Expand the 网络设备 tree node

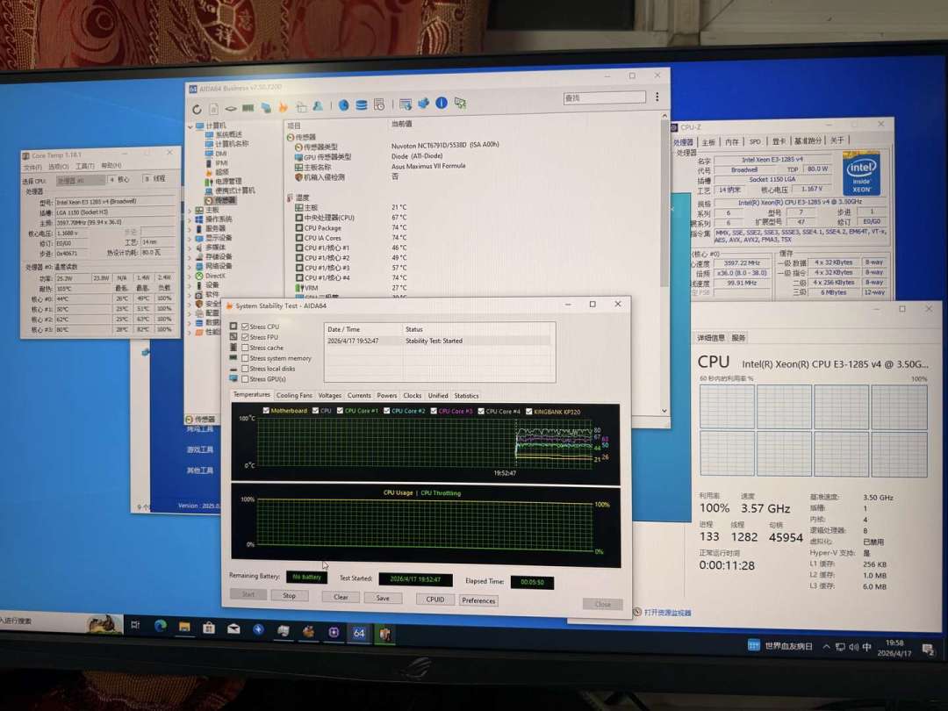190,267
